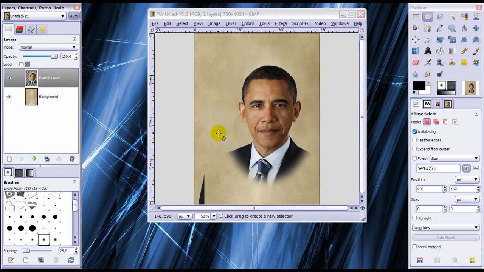Click the Auto Shrink button
The image size is (484, 272).
pyautogui.click(x=446, y=238)
